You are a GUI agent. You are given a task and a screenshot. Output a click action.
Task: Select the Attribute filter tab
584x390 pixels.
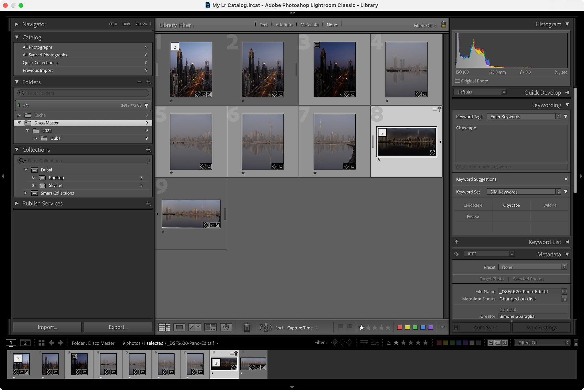click(284, 25)
